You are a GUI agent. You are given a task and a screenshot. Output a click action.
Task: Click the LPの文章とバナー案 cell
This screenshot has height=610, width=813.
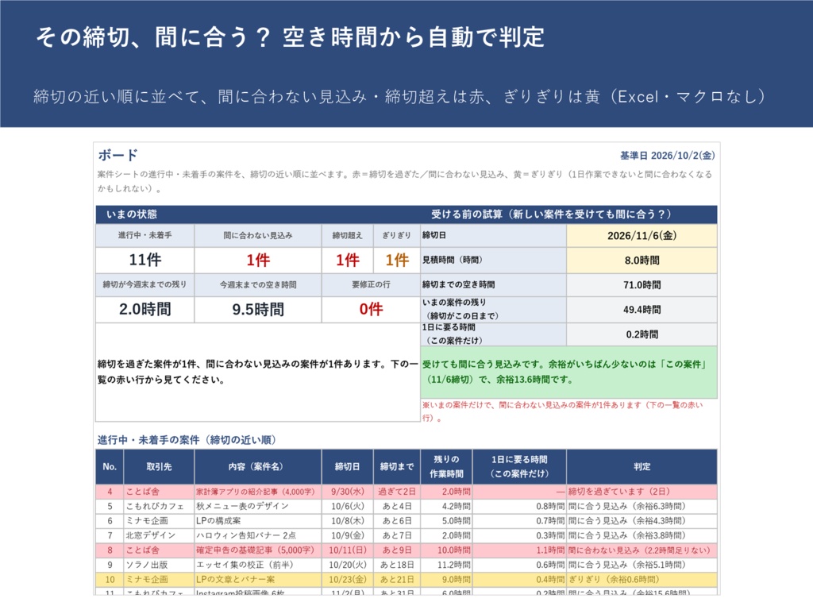coord(258,579)
